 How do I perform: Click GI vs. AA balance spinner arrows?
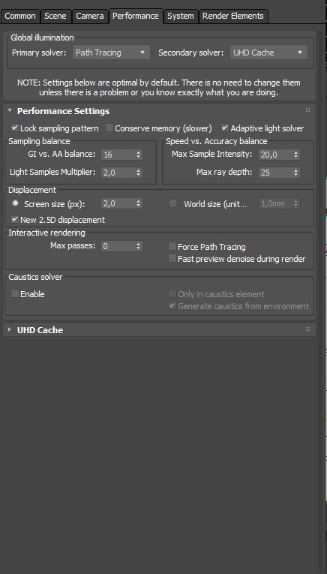pyautogui.click(x=138, y=155)
